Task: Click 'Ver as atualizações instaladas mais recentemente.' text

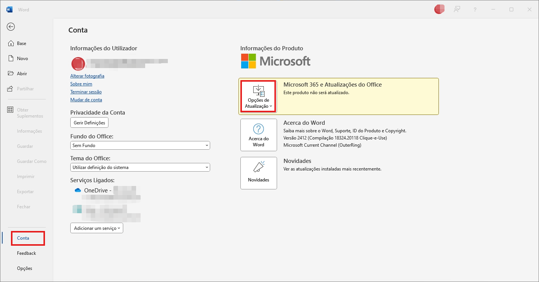Action: (x=333, y=169)
